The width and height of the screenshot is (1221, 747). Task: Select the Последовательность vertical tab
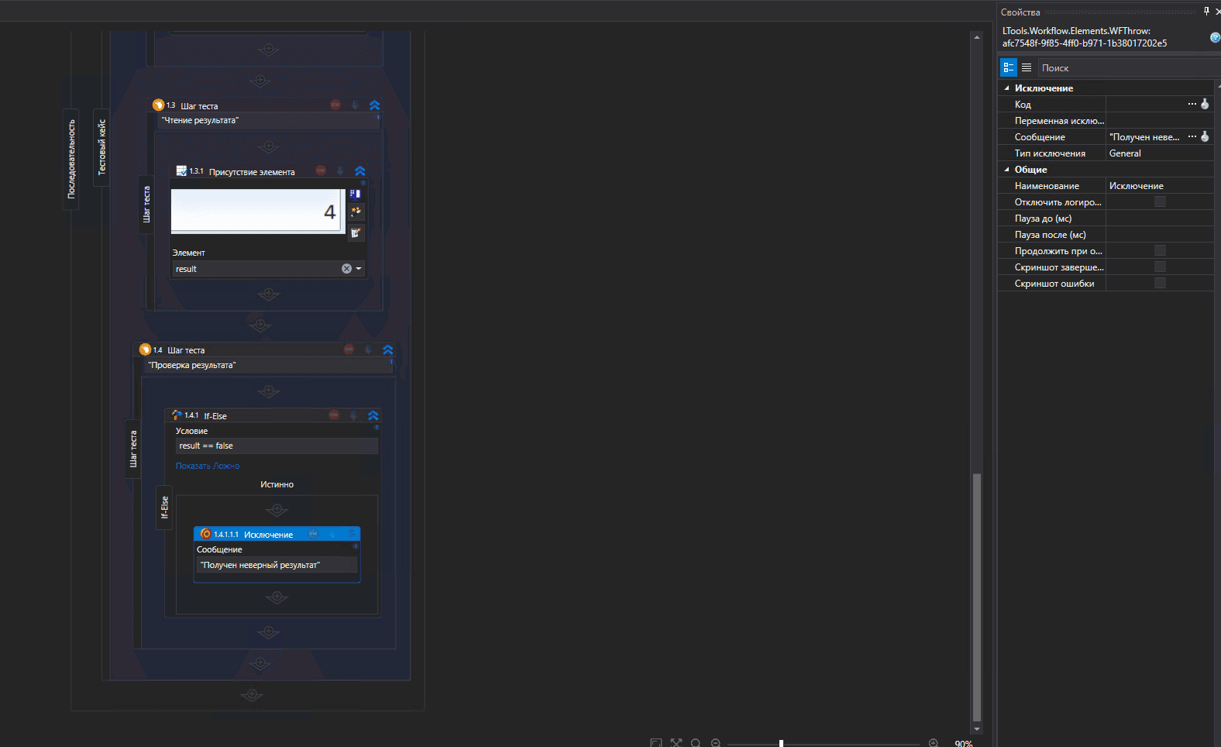click(71, 159)
